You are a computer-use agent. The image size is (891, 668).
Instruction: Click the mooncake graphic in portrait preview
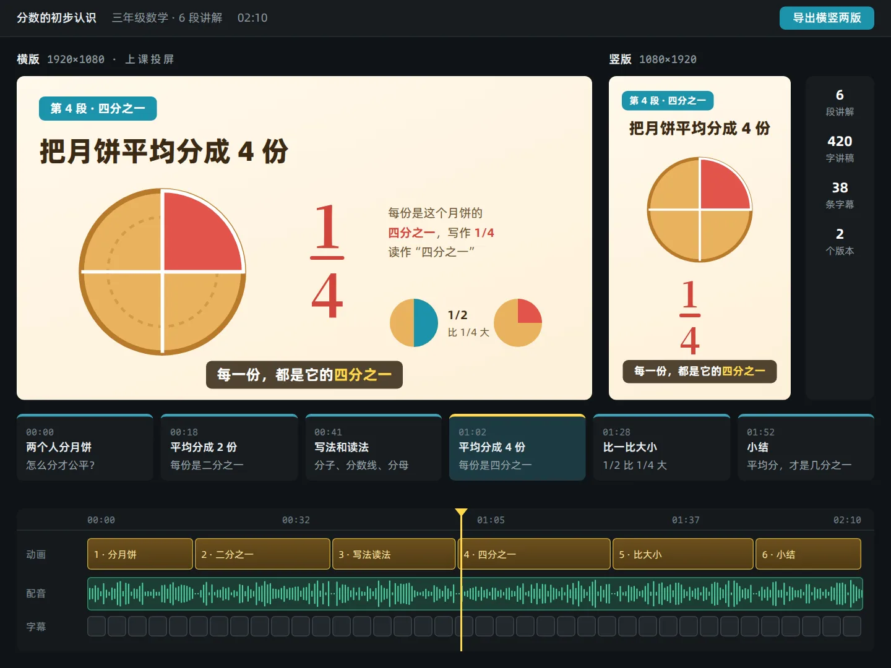[700, 210]
